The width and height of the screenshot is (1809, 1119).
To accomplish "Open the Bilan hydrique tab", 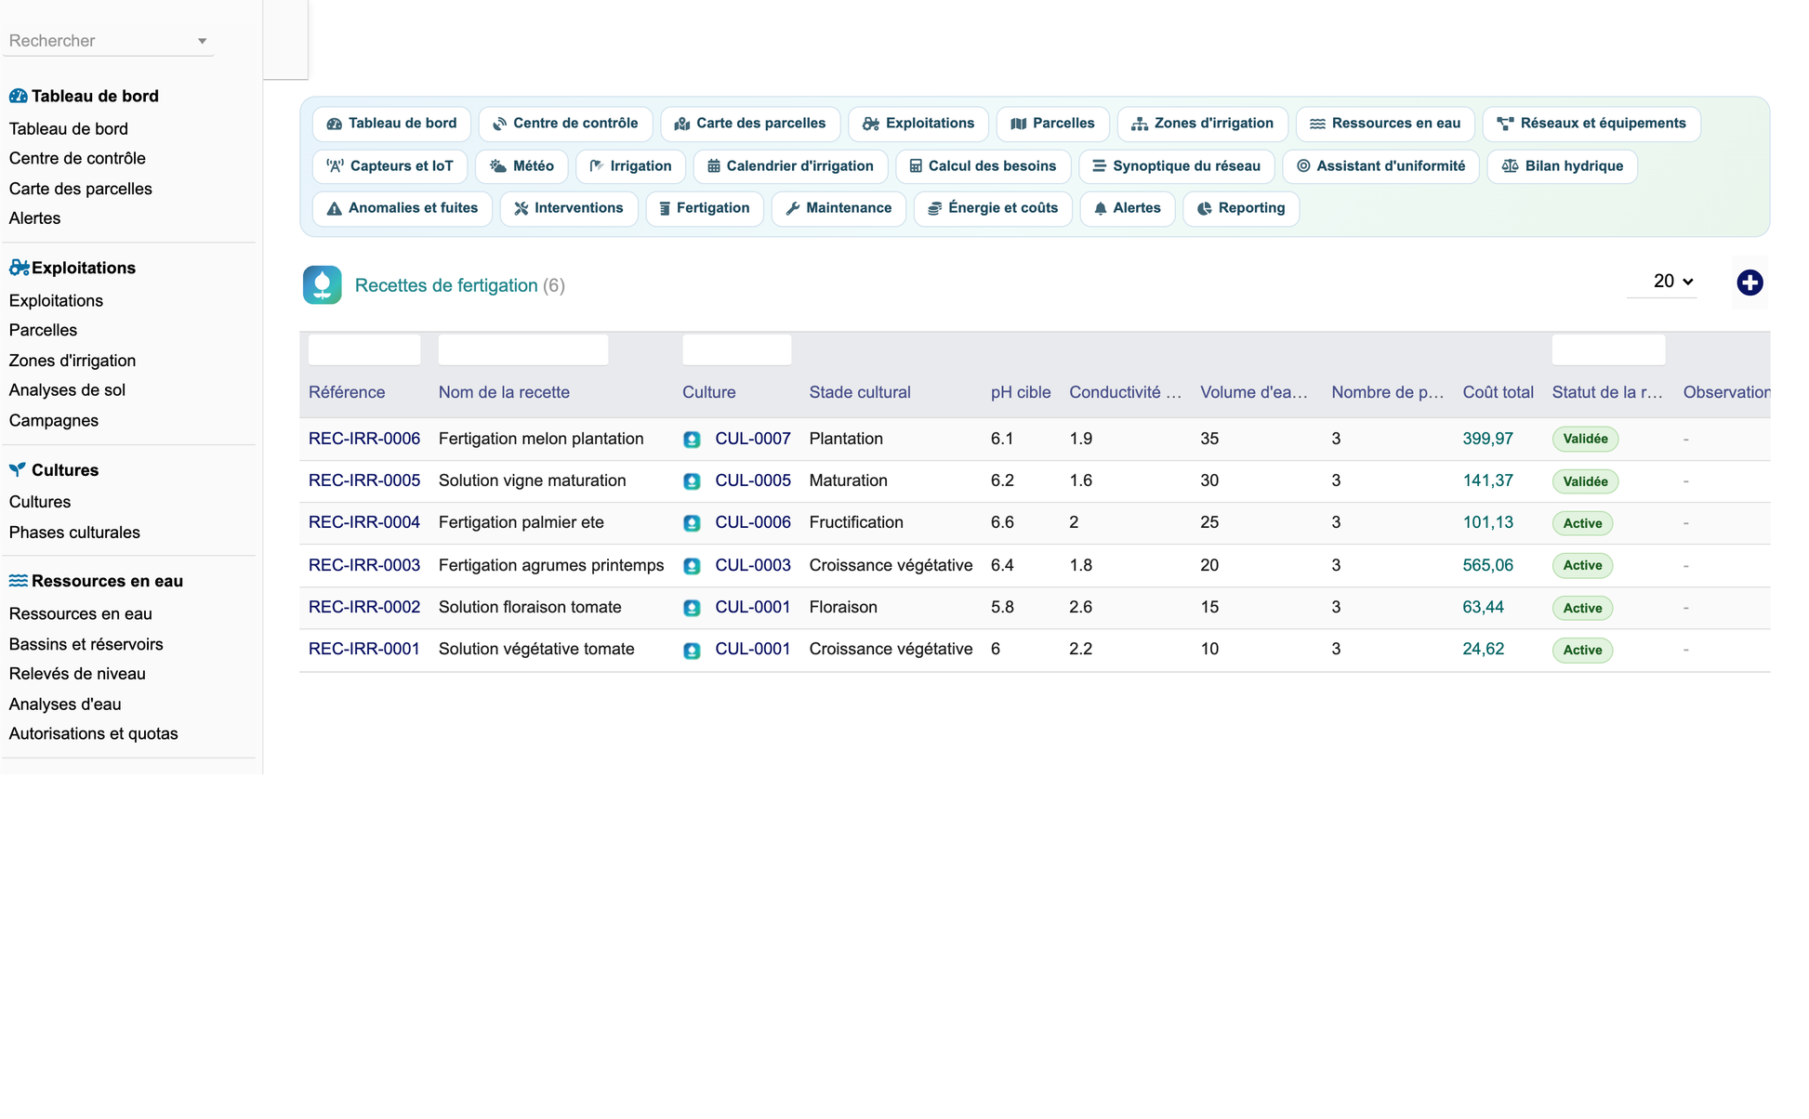I will coord(1562,166).
